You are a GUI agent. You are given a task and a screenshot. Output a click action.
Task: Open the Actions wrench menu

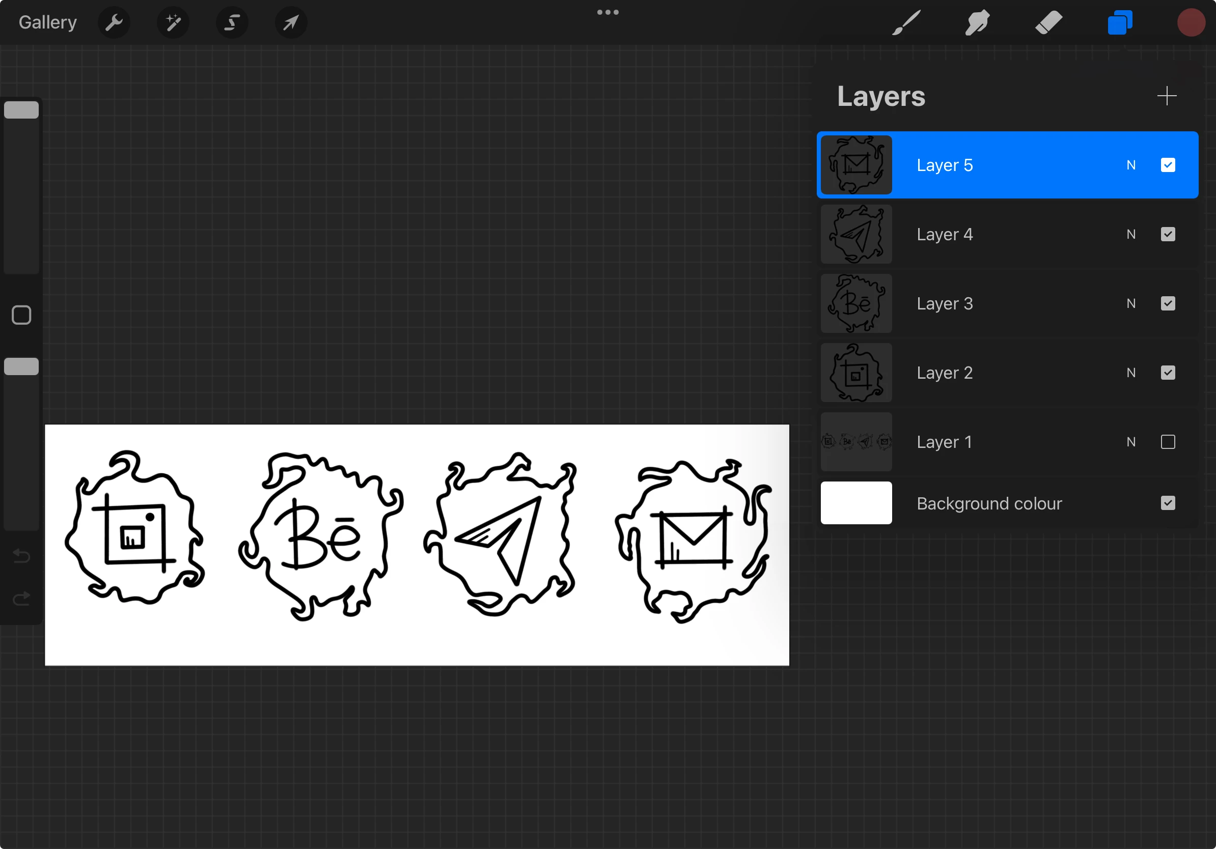tap(114, 23)
